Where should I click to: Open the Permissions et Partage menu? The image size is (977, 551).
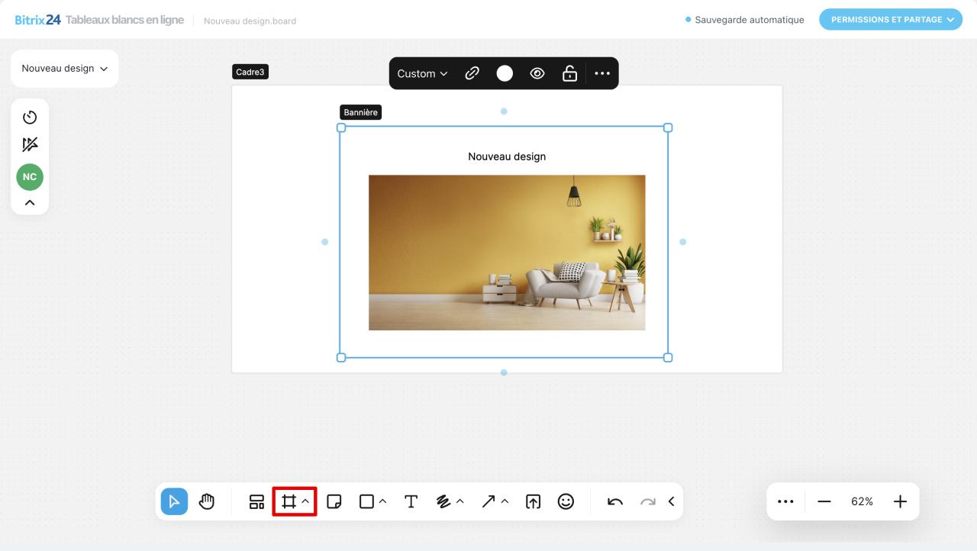pyautogui.click(x=891, y=19)
